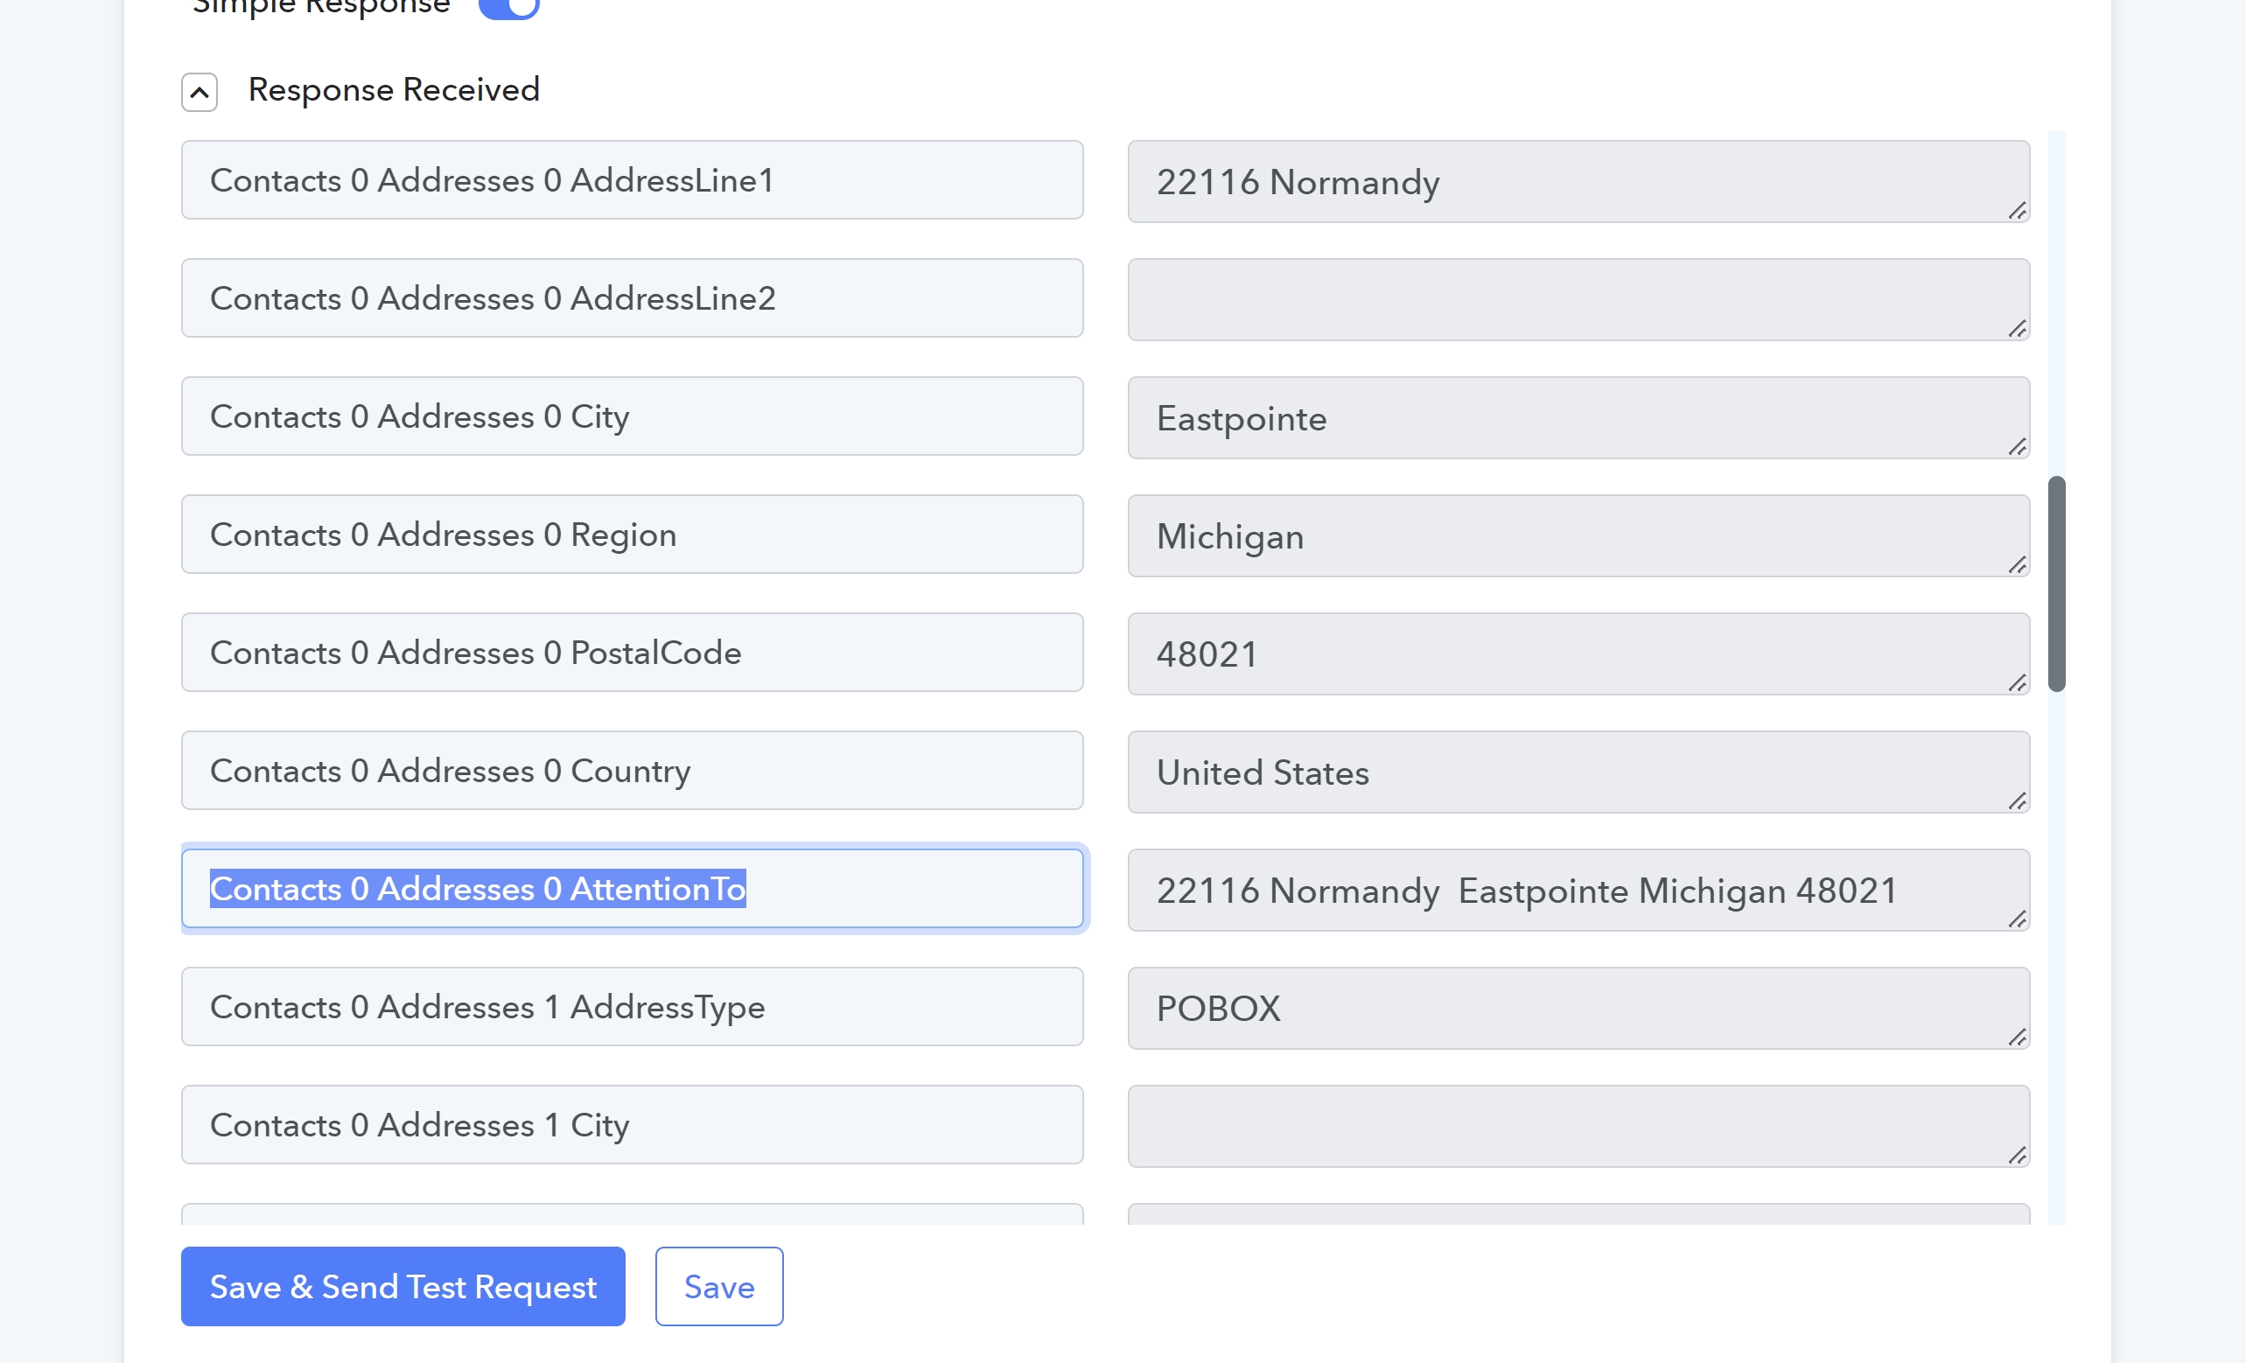Click resize handle of Eastpointe field
This screenshot has height=1363, width=2246.
[x=2018, y=448]
